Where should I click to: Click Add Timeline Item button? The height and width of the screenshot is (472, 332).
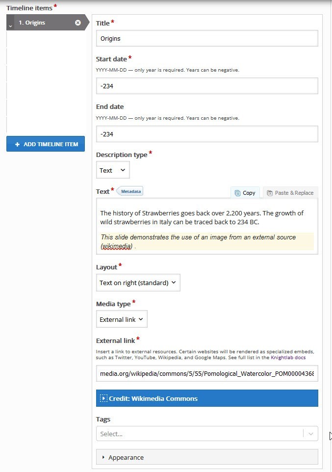click(46, 144)
